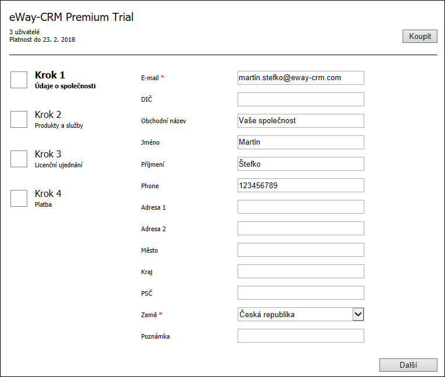
Task: Focus the Město input field
Action: [301, 250]
